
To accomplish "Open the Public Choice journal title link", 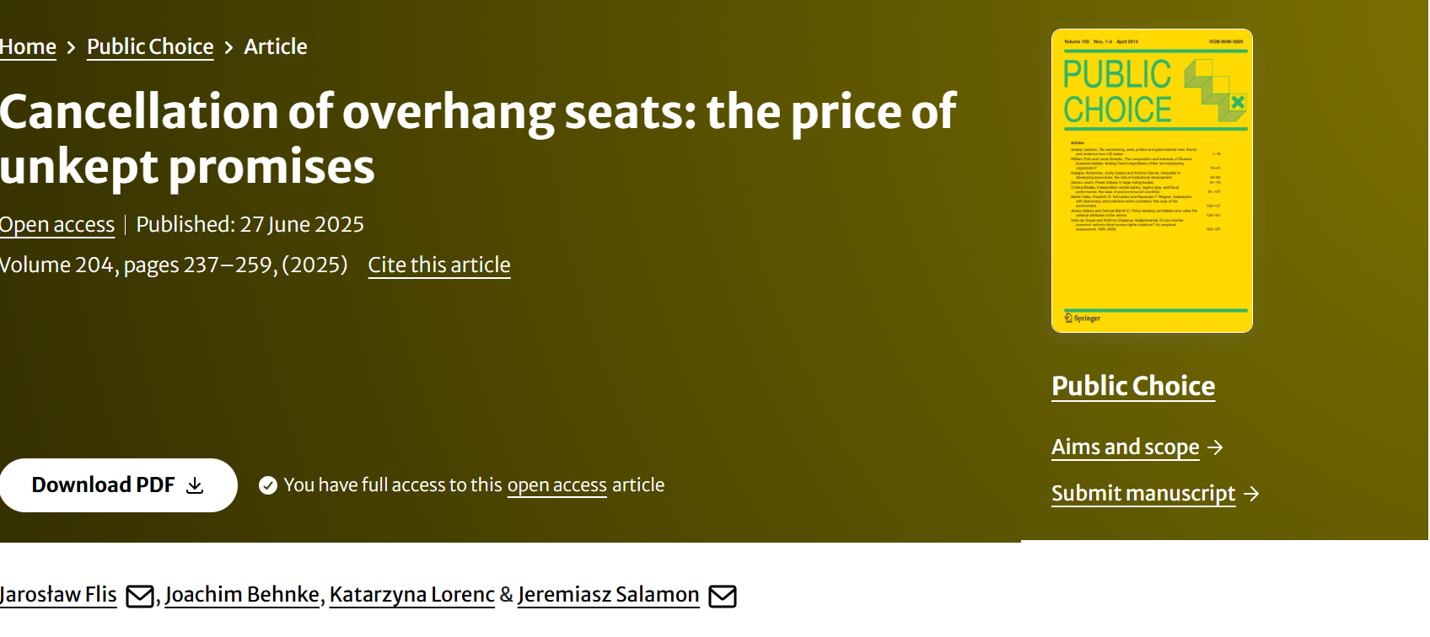I will click(x=1132, y=386).
